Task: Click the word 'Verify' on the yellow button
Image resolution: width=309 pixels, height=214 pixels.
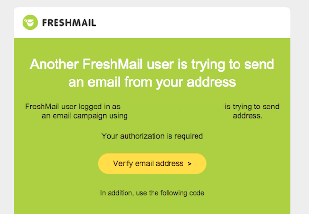Action: pos(123,164)
